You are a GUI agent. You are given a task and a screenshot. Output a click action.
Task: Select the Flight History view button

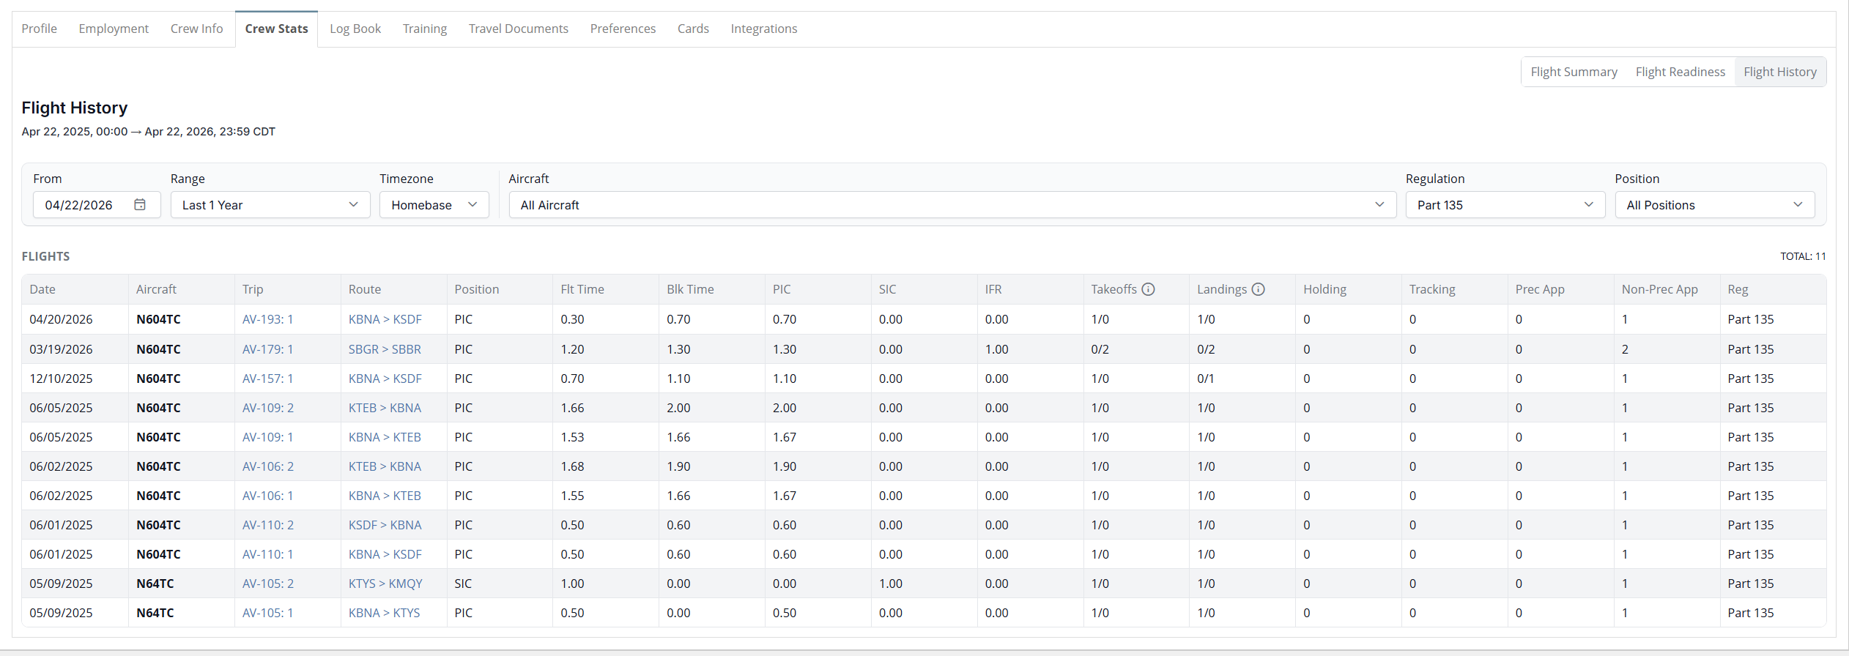(1779, 72)
